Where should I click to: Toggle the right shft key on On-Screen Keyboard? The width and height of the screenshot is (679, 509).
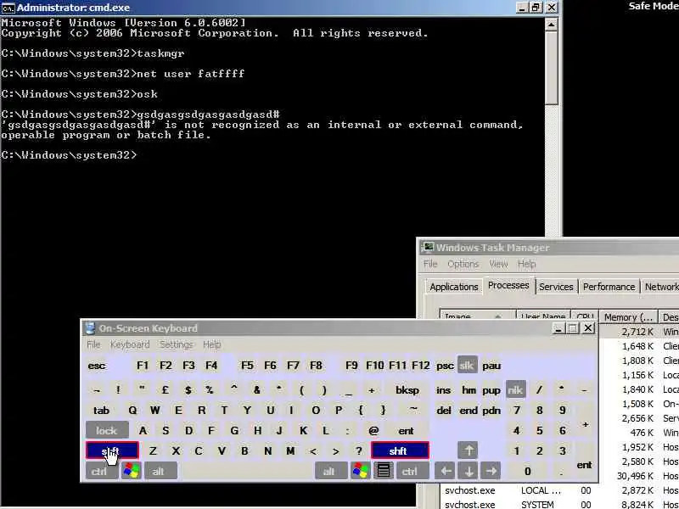pyautogui.click(x=400, y=450)
